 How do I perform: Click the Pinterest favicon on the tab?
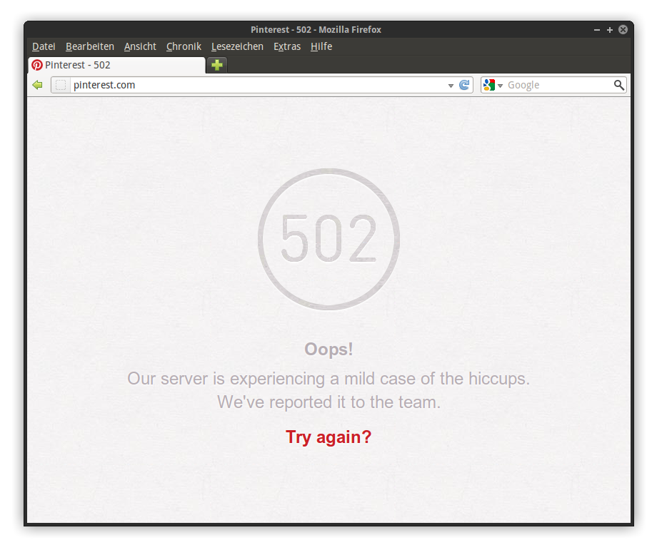pos(37,65)
